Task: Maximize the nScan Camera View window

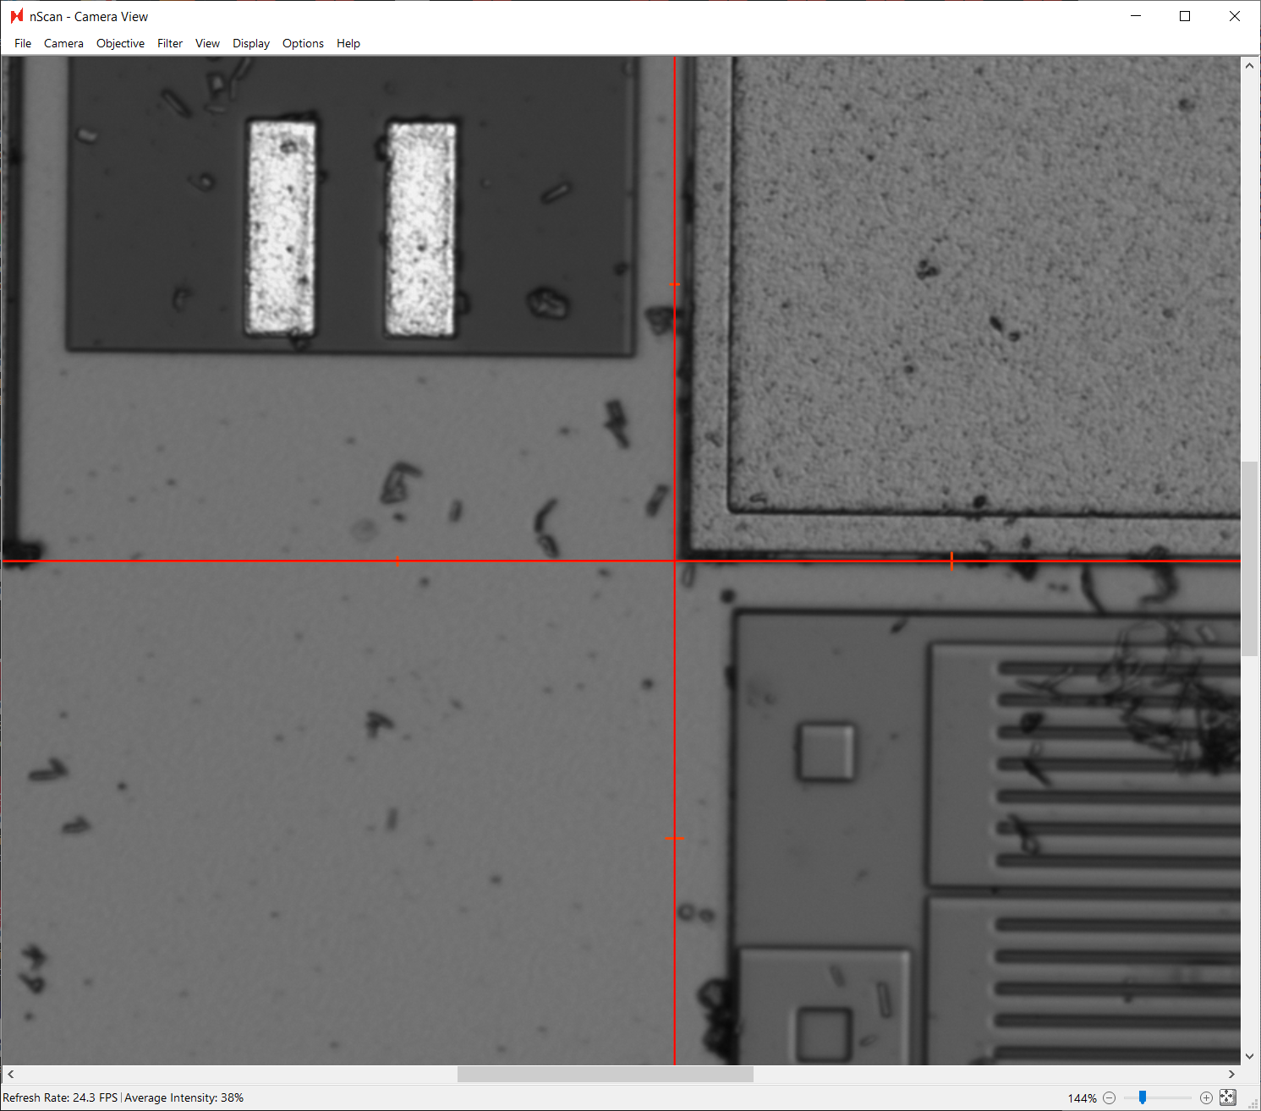Action: point(1185,16)
